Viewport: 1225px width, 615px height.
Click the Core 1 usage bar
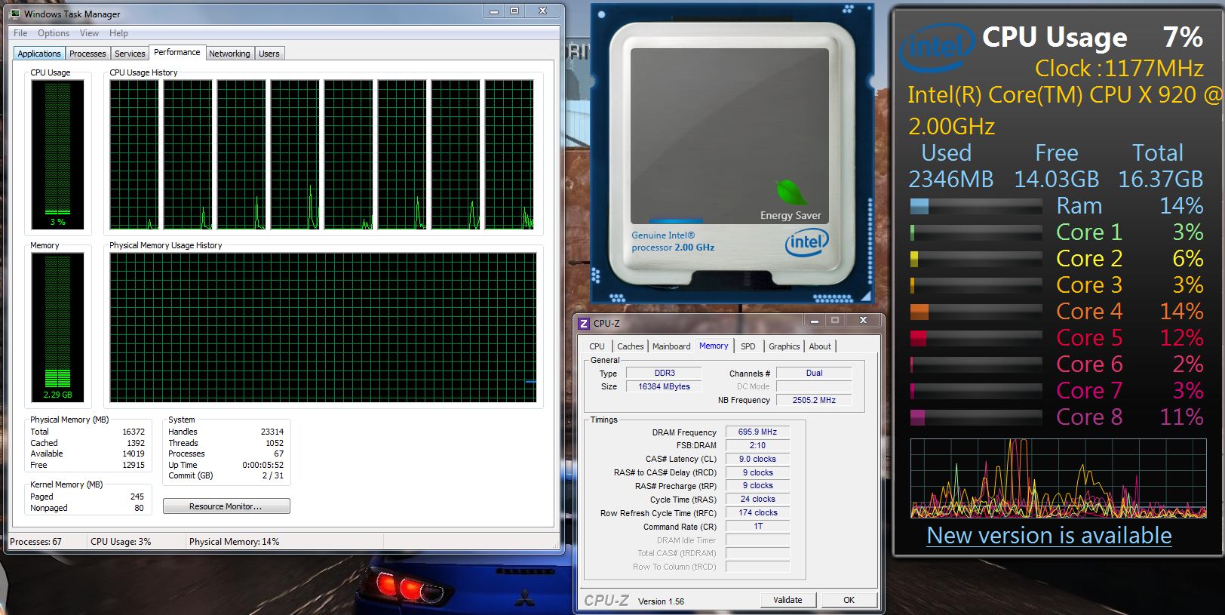976,232
